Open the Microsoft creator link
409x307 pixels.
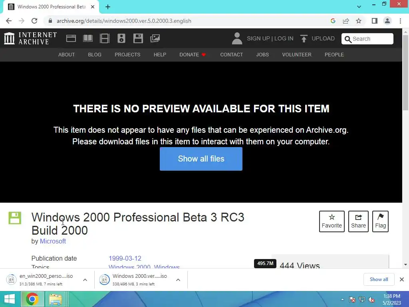point(53,241)
